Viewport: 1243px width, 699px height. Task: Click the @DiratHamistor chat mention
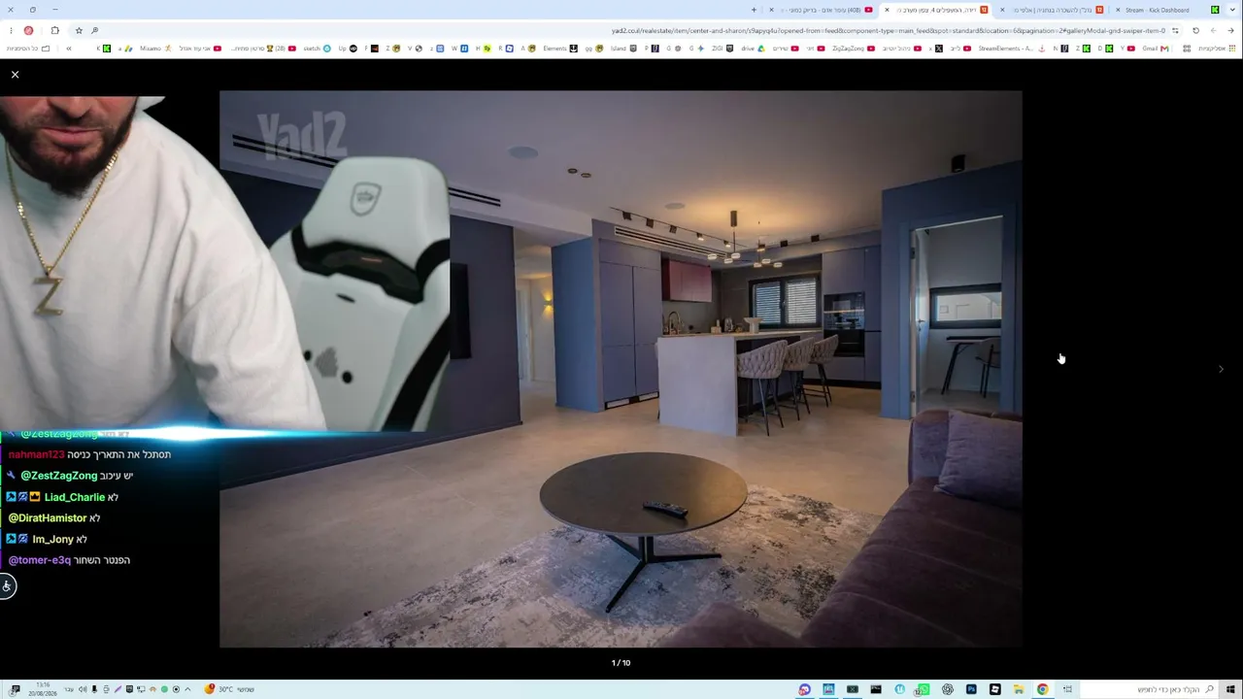pos(48,518)
